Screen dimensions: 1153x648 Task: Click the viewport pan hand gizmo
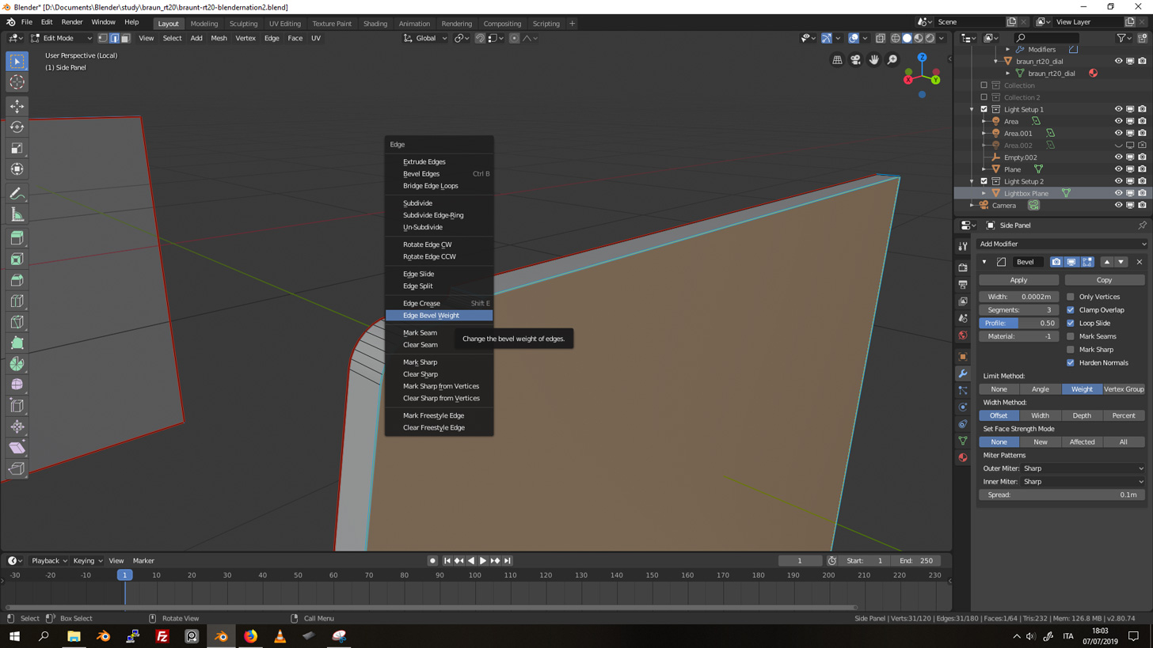(x=874, y=60)
